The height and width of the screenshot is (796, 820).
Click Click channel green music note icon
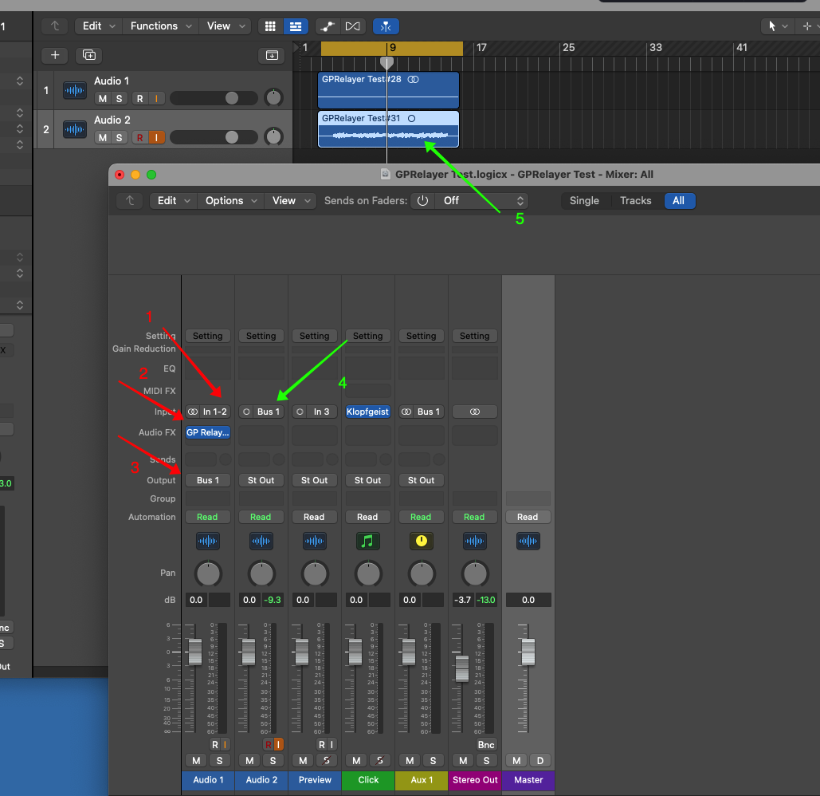click(367, 541)
